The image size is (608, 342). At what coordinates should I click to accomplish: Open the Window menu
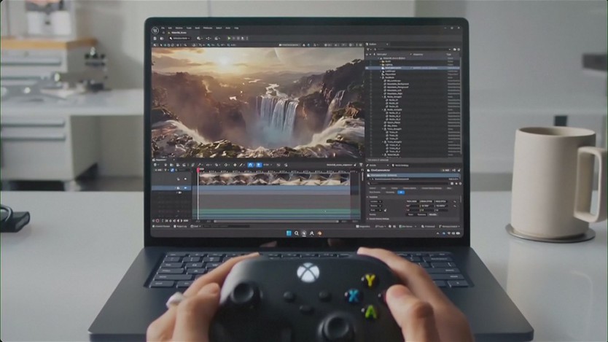pos(179,28)
